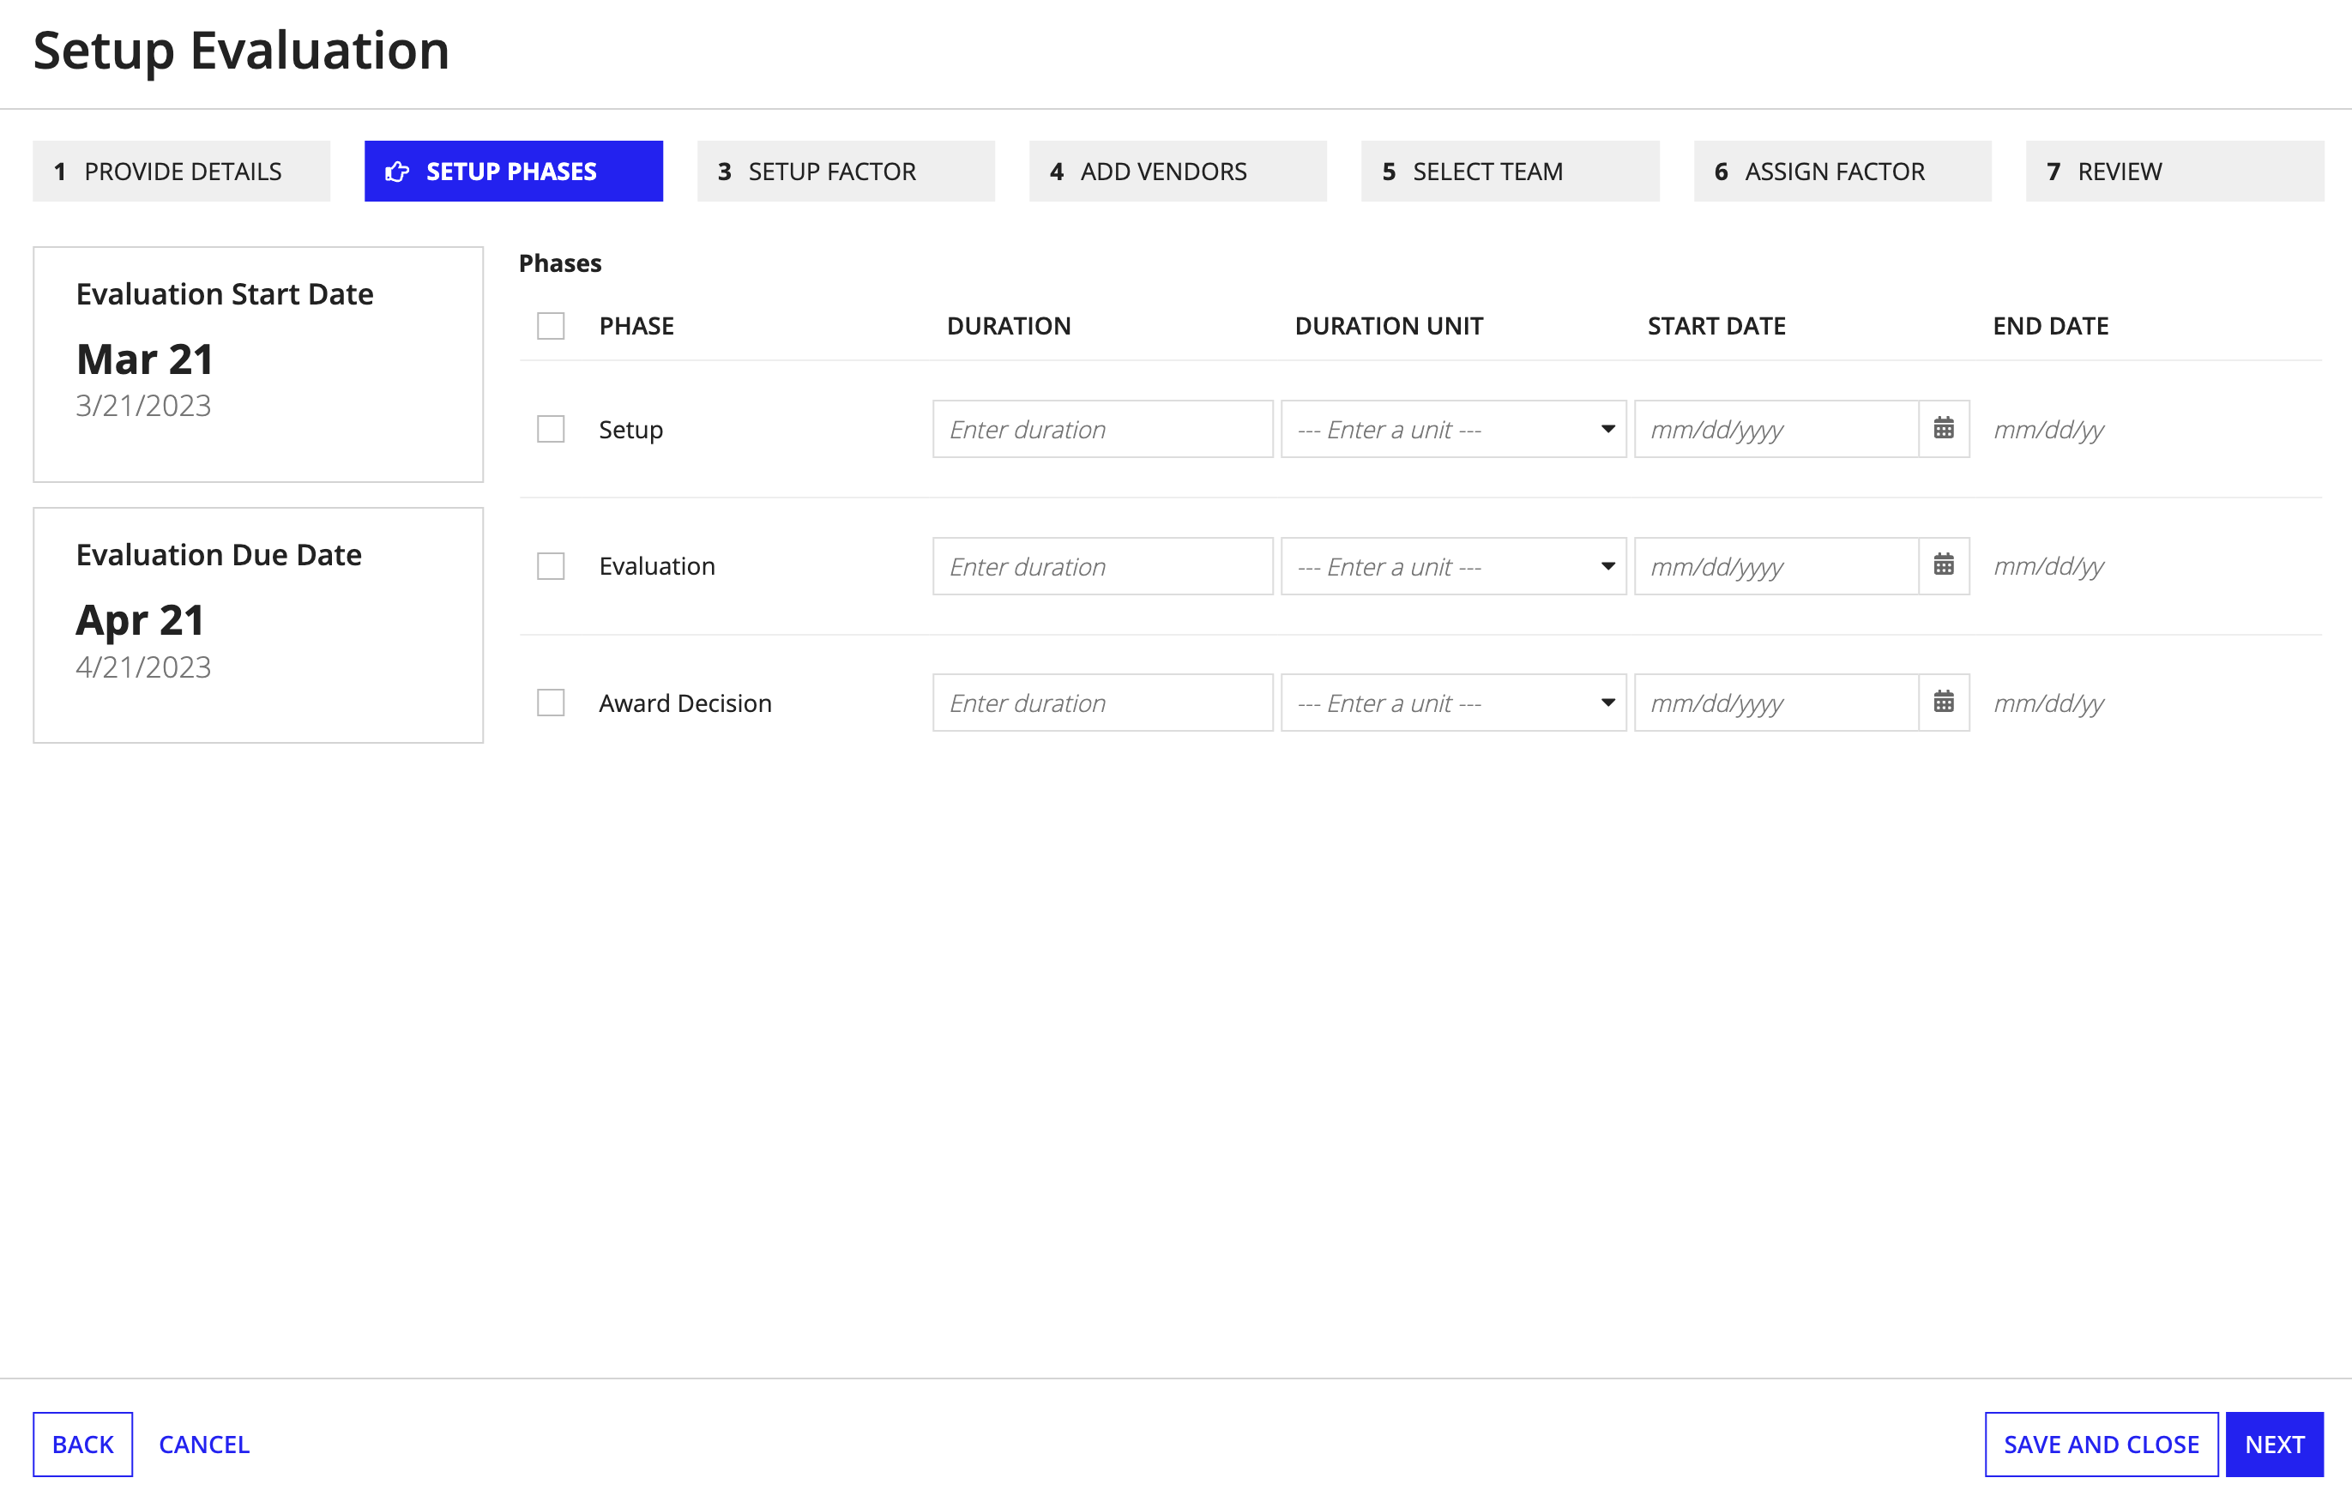Click the Award Decision row end date placeholder
Screen dimensions: 2352x1496
(2048, 703)
